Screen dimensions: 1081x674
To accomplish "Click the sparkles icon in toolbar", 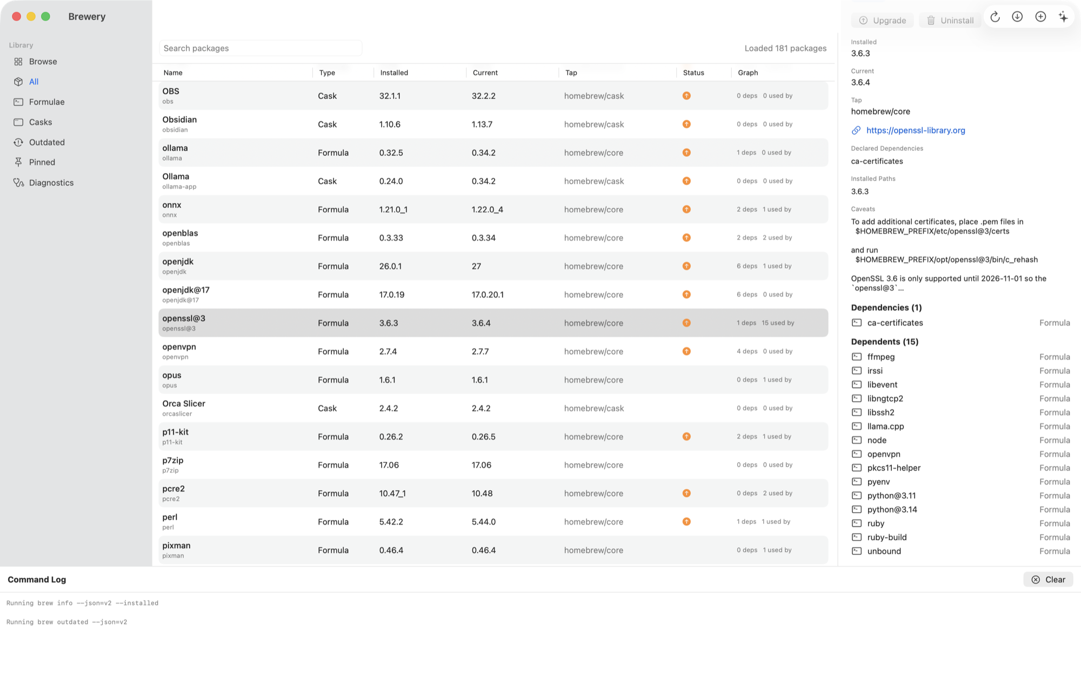I will pos(1063,17).
